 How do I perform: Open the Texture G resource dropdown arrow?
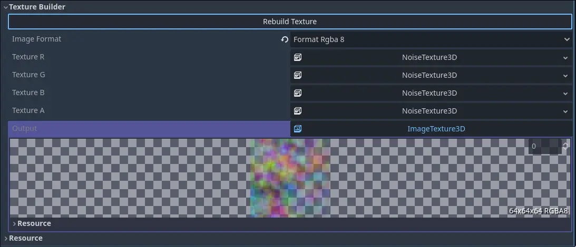tap(565, 76)
